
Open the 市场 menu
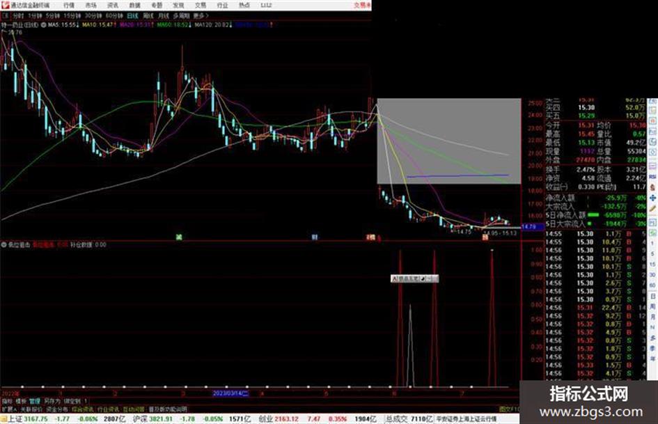click(91, 6)
